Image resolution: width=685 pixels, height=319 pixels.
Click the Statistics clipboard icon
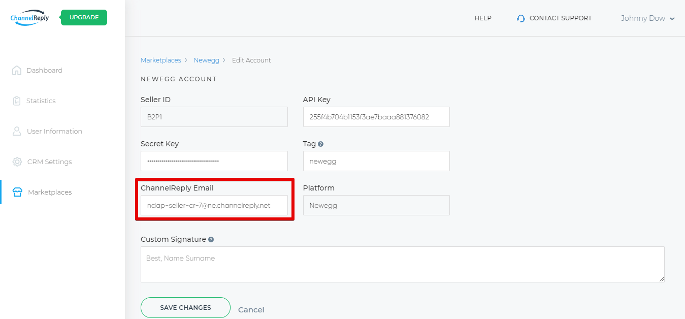click(17, 101)
